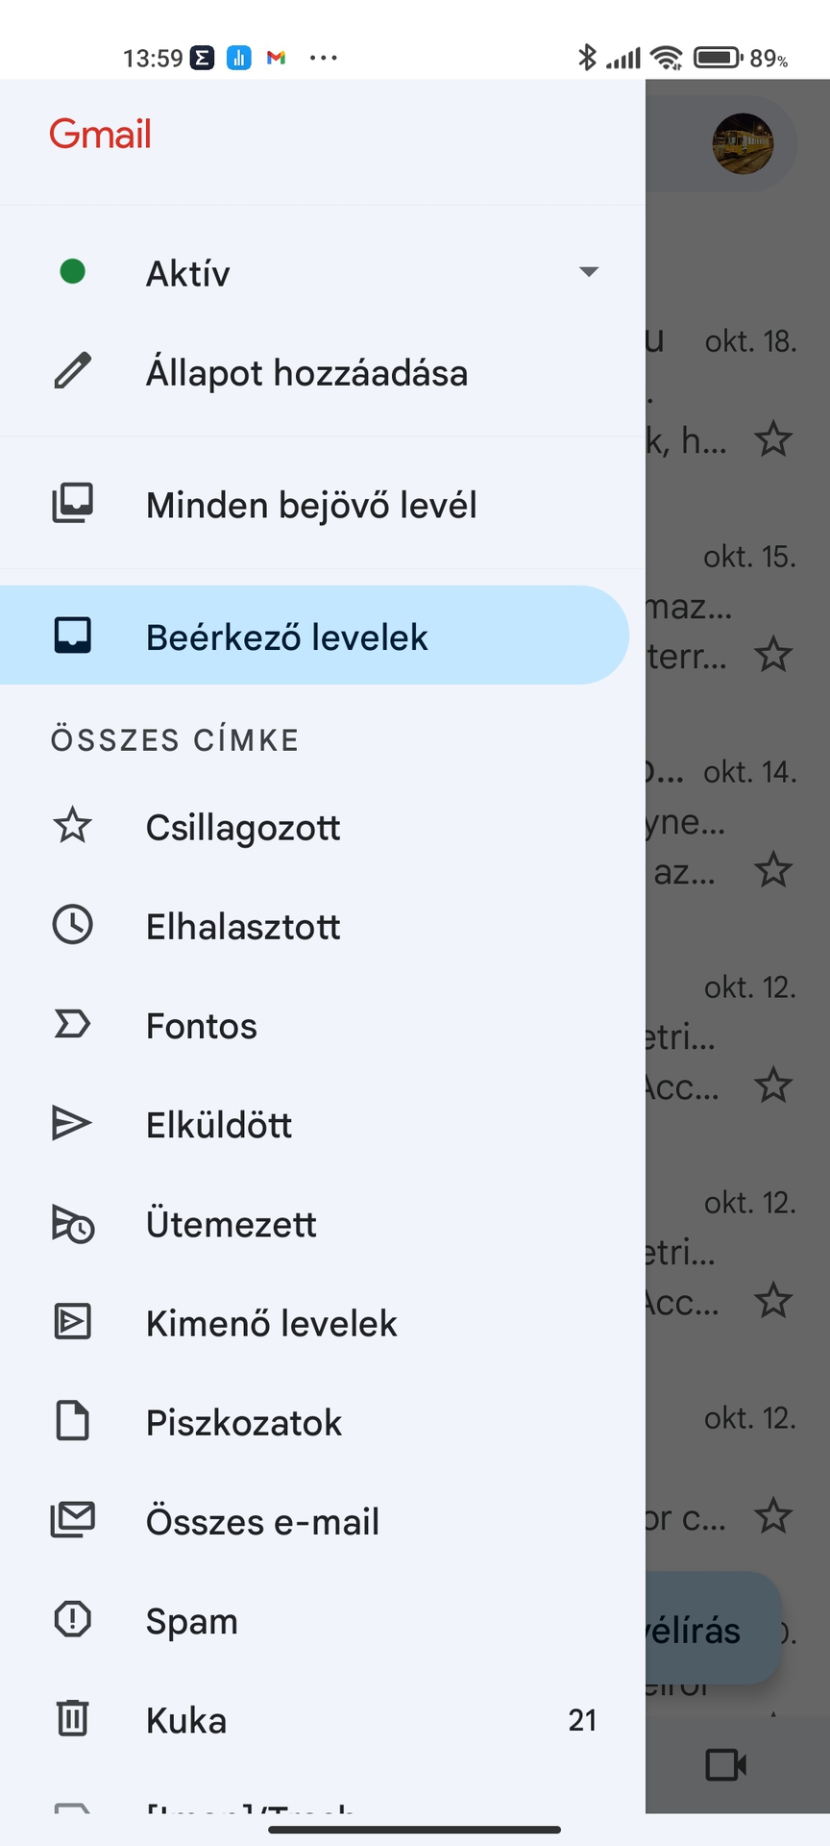
Task: Open the Ütemezett scheduled send icon
Action: (72, 1223)
